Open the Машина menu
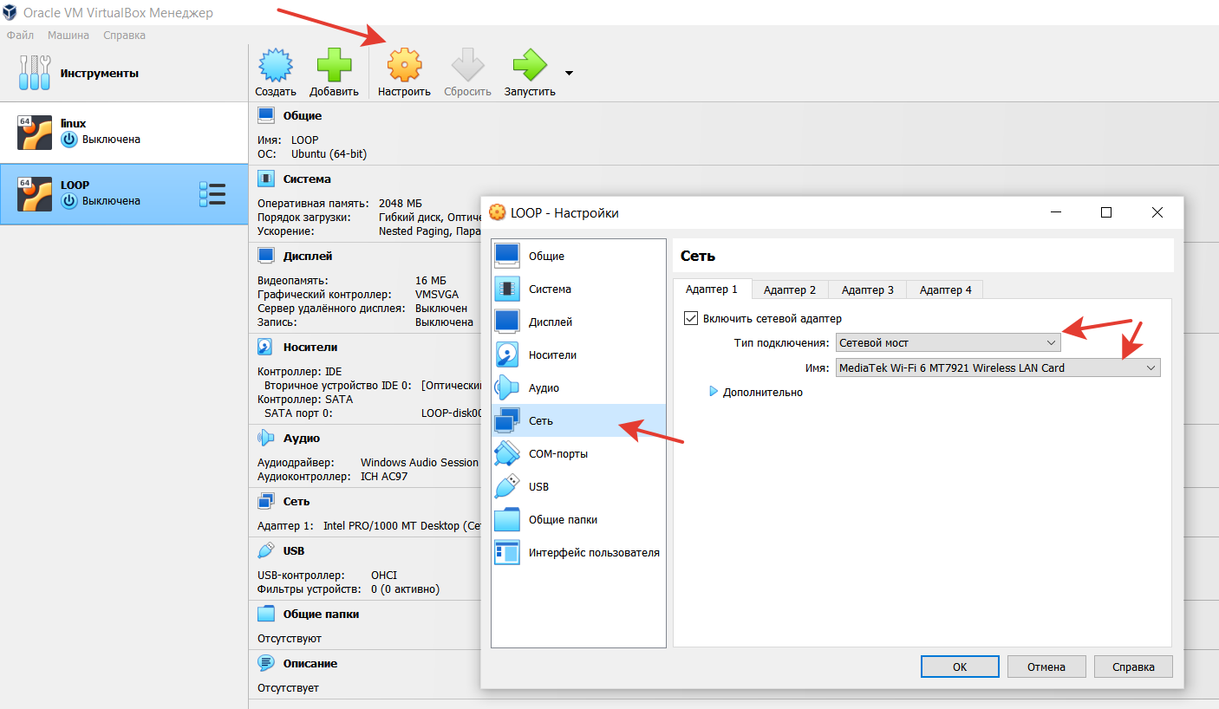 (68, 36)
